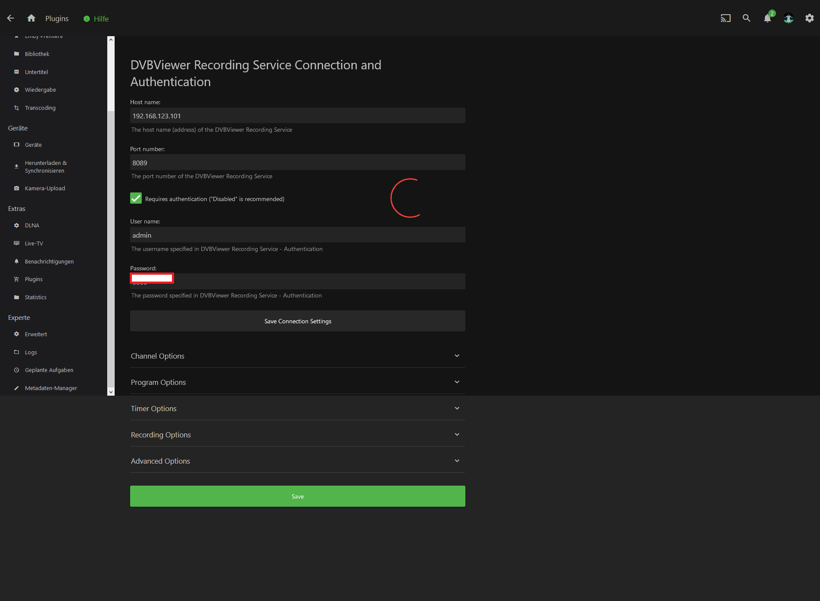The image size is (820, 601).
Task: Click the green Save button
Action: [x=297, y=496]
